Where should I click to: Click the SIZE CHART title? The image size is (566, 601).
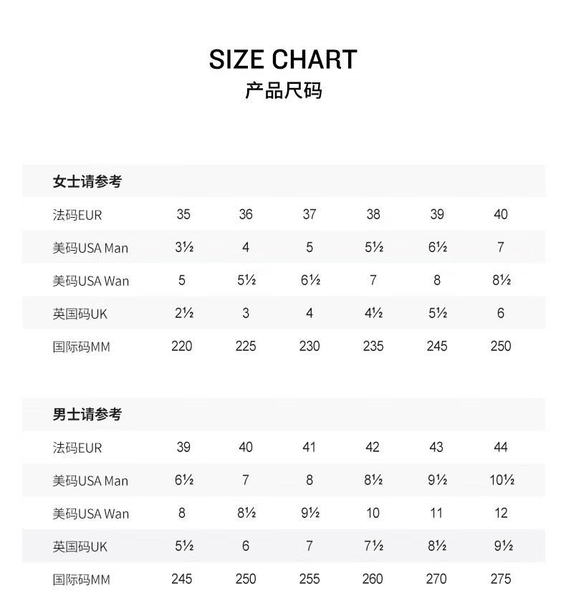pyautogui.click(x=283, y=59)
